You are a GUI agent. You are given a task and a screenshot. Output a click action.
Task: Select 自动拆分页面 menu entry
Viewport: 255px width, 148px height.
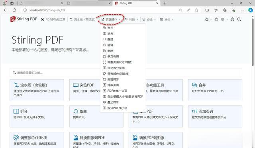tap(114, 68)
